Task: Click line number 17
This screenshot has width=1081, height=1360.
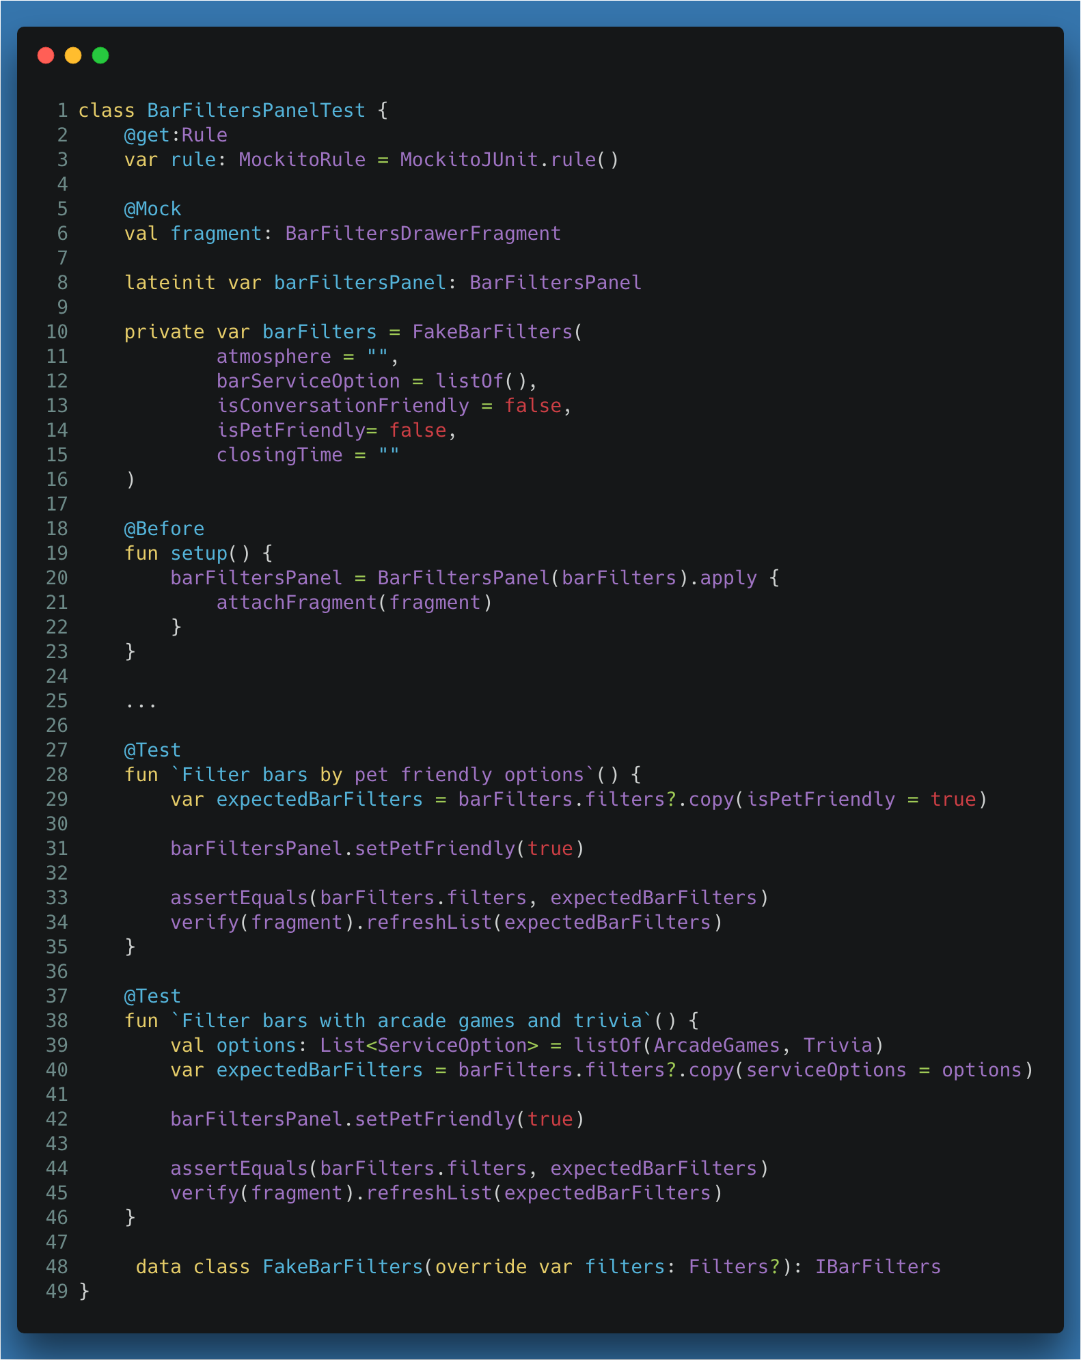Action: (57, 504)
